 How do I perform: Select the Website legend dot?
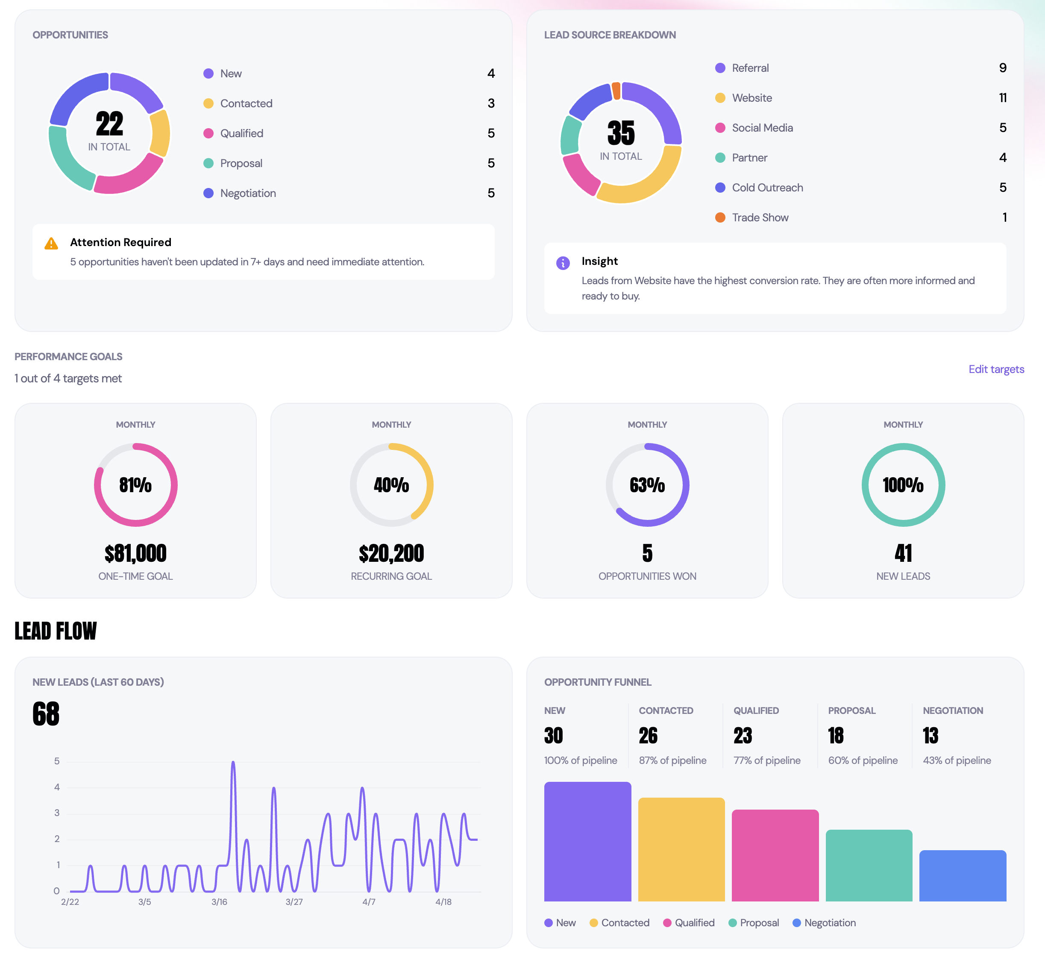720,98
